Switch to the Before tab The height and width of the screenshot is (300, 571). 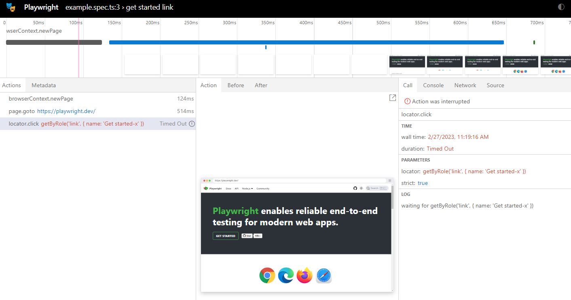[235, 85]
